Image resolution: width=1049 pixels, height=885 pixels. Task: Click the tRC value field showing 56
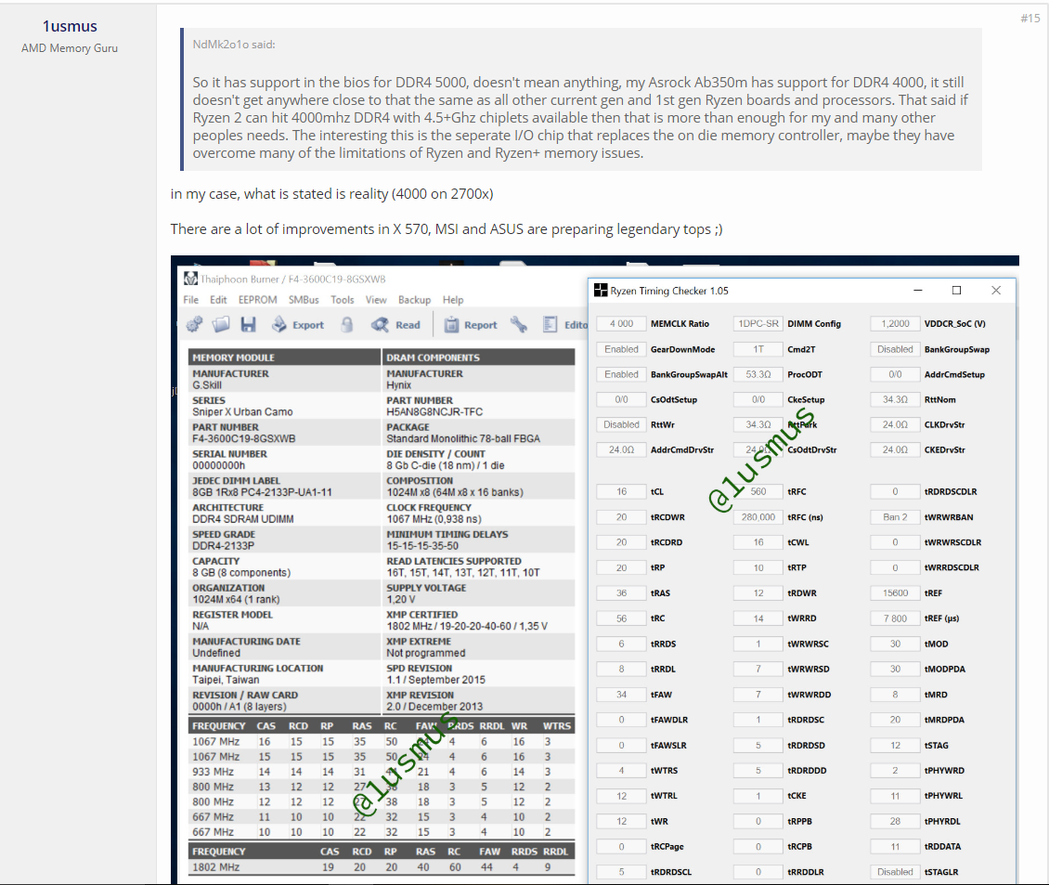pyautogui.click(x=621, y=618)
